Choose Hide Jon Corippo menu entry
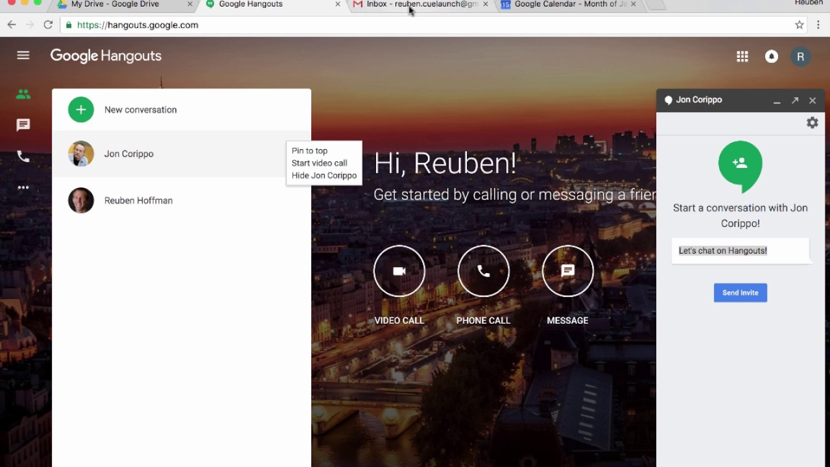Image resolution: width=830 pixels, height=467 pixels. (x=324, y=175)
